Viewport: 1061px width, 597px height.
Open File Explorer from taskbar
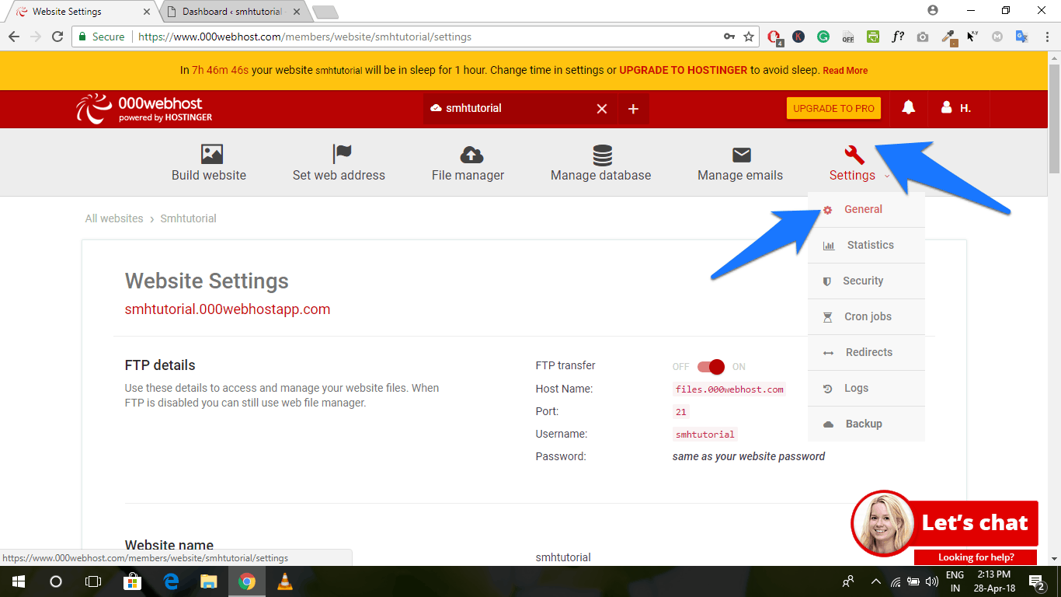pyautogui.click(x=208, y=581)
